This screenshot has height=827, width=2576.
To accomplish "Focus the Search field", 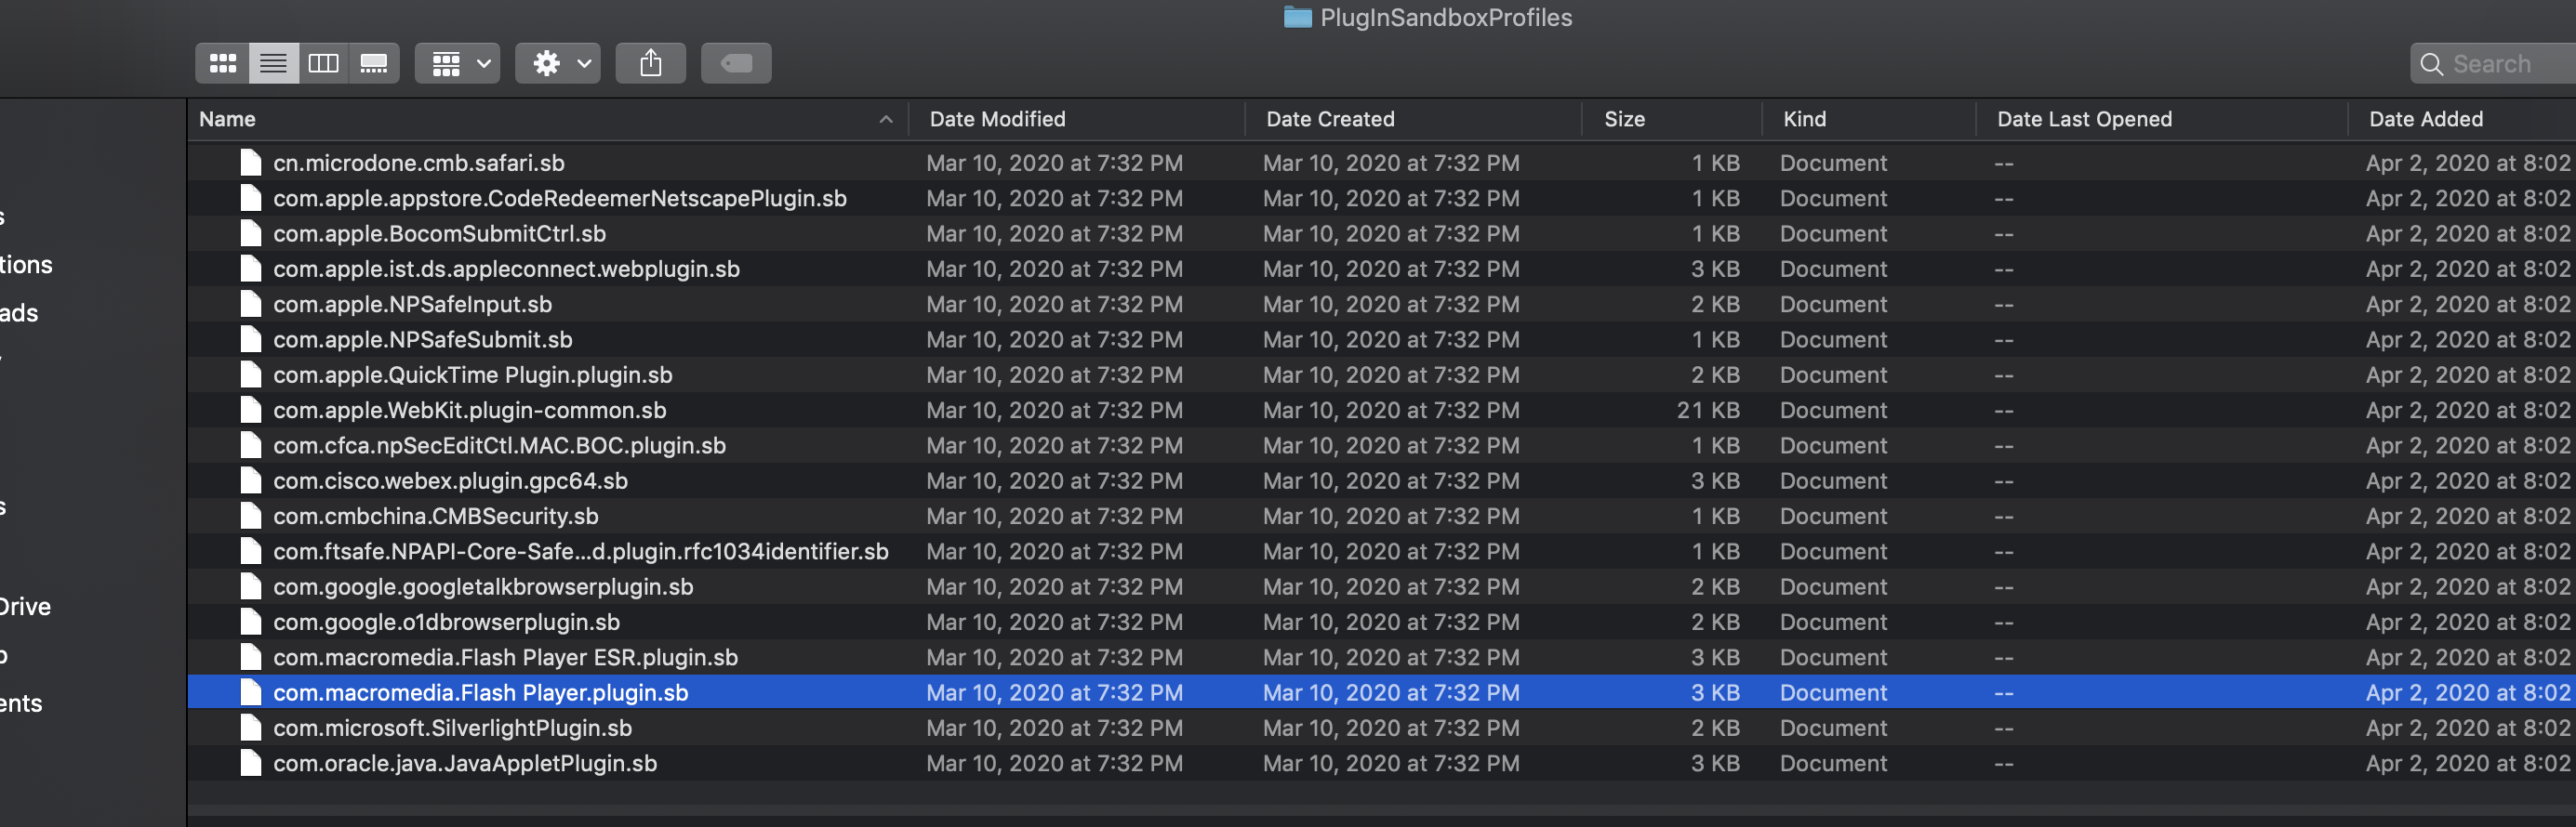I will click(2493, 64).
